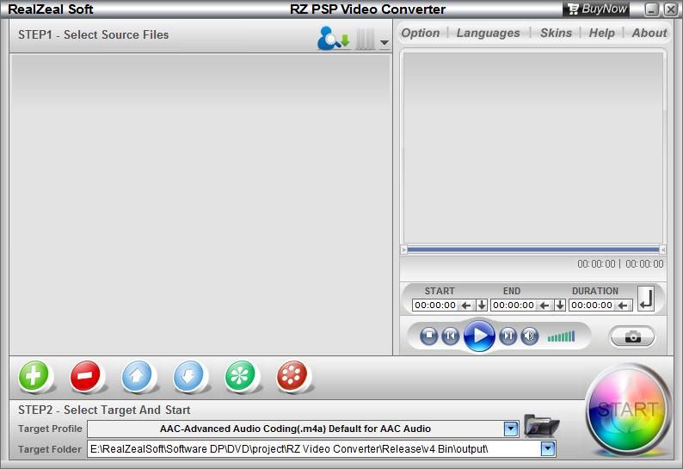Viewport: 683px width, 469px height.
Task: Click the user search download icon
Action: click(x=333, y=39)
